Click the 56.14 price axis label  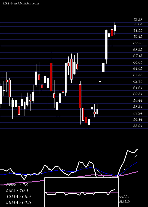(138, 119)
